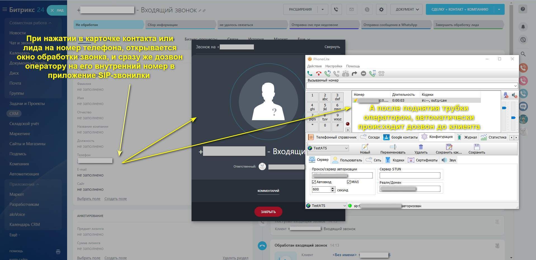Delete the profile with Удалить
The height and width of the screenshot is (260, 536).
(421, 149)
